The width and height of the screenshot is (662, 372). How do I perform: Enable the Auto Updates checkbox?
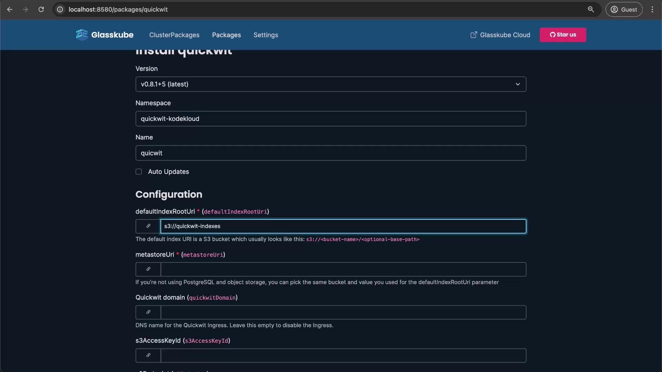pyautogui.click(x=139, y=172)
